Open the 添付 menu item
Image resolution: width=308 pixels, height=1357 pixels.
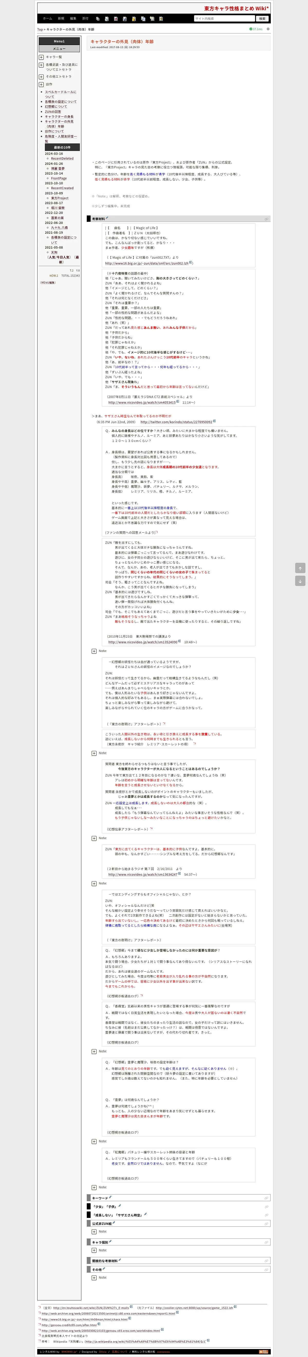click(85, 19)
